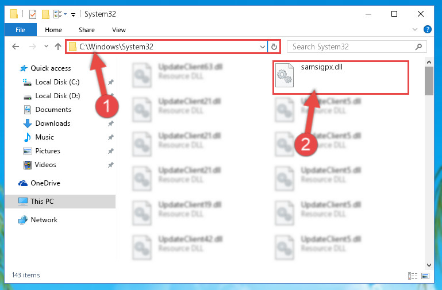Viewport: 442px width, 290px height.
Task: Expand the address bar history dropdown
Action: (x=263, y=47)
